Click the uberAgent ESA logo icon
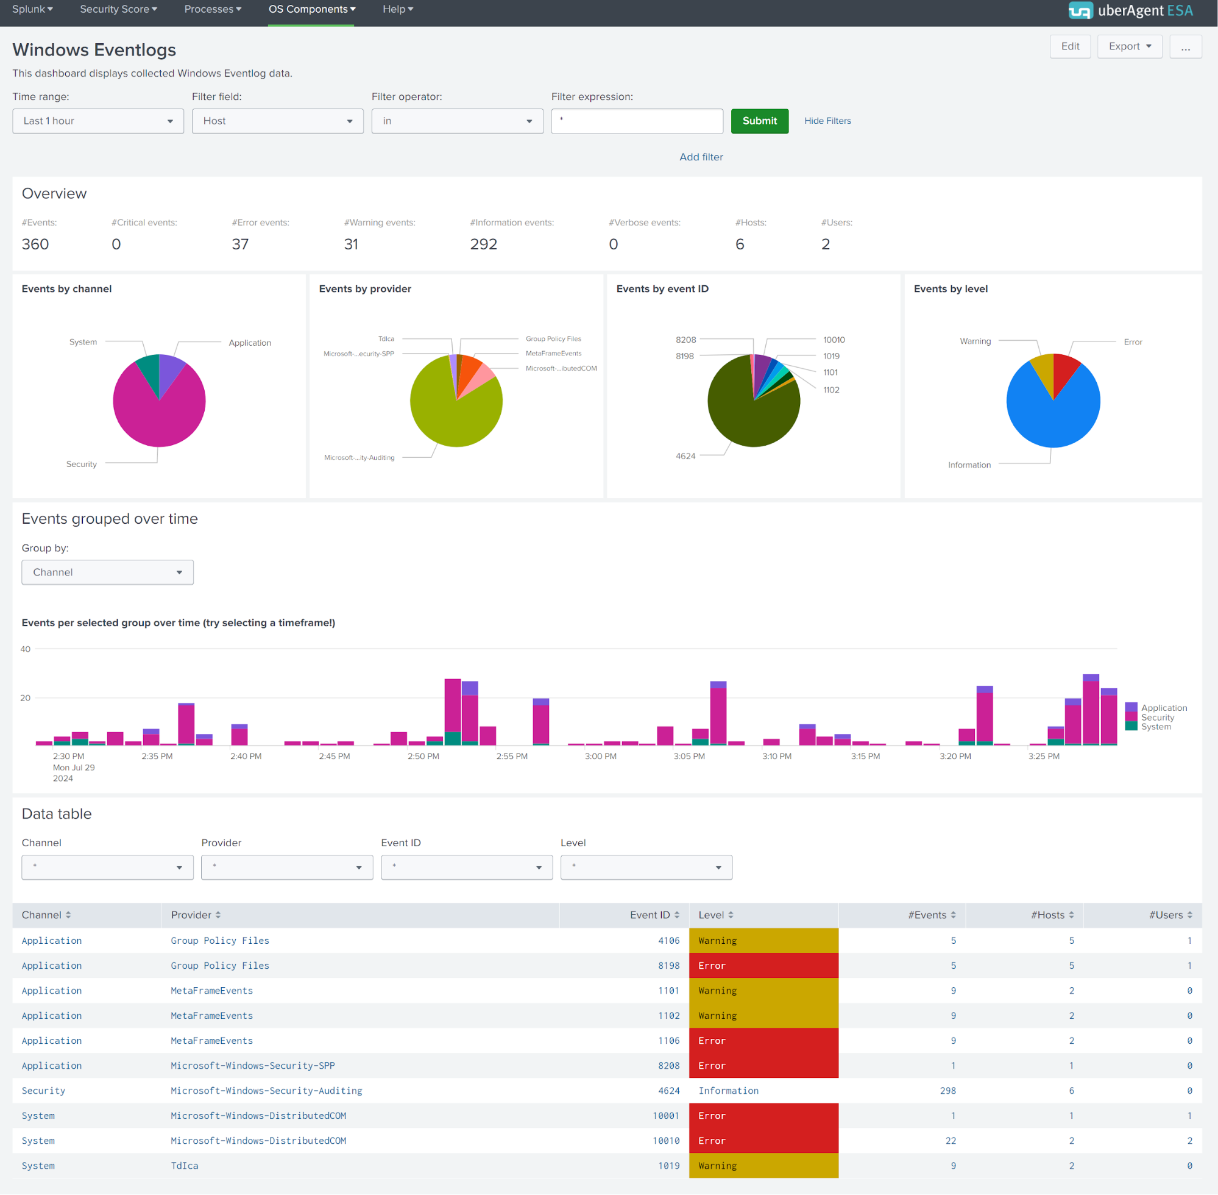The image size is (1218, 1195). pos(1080,11)
